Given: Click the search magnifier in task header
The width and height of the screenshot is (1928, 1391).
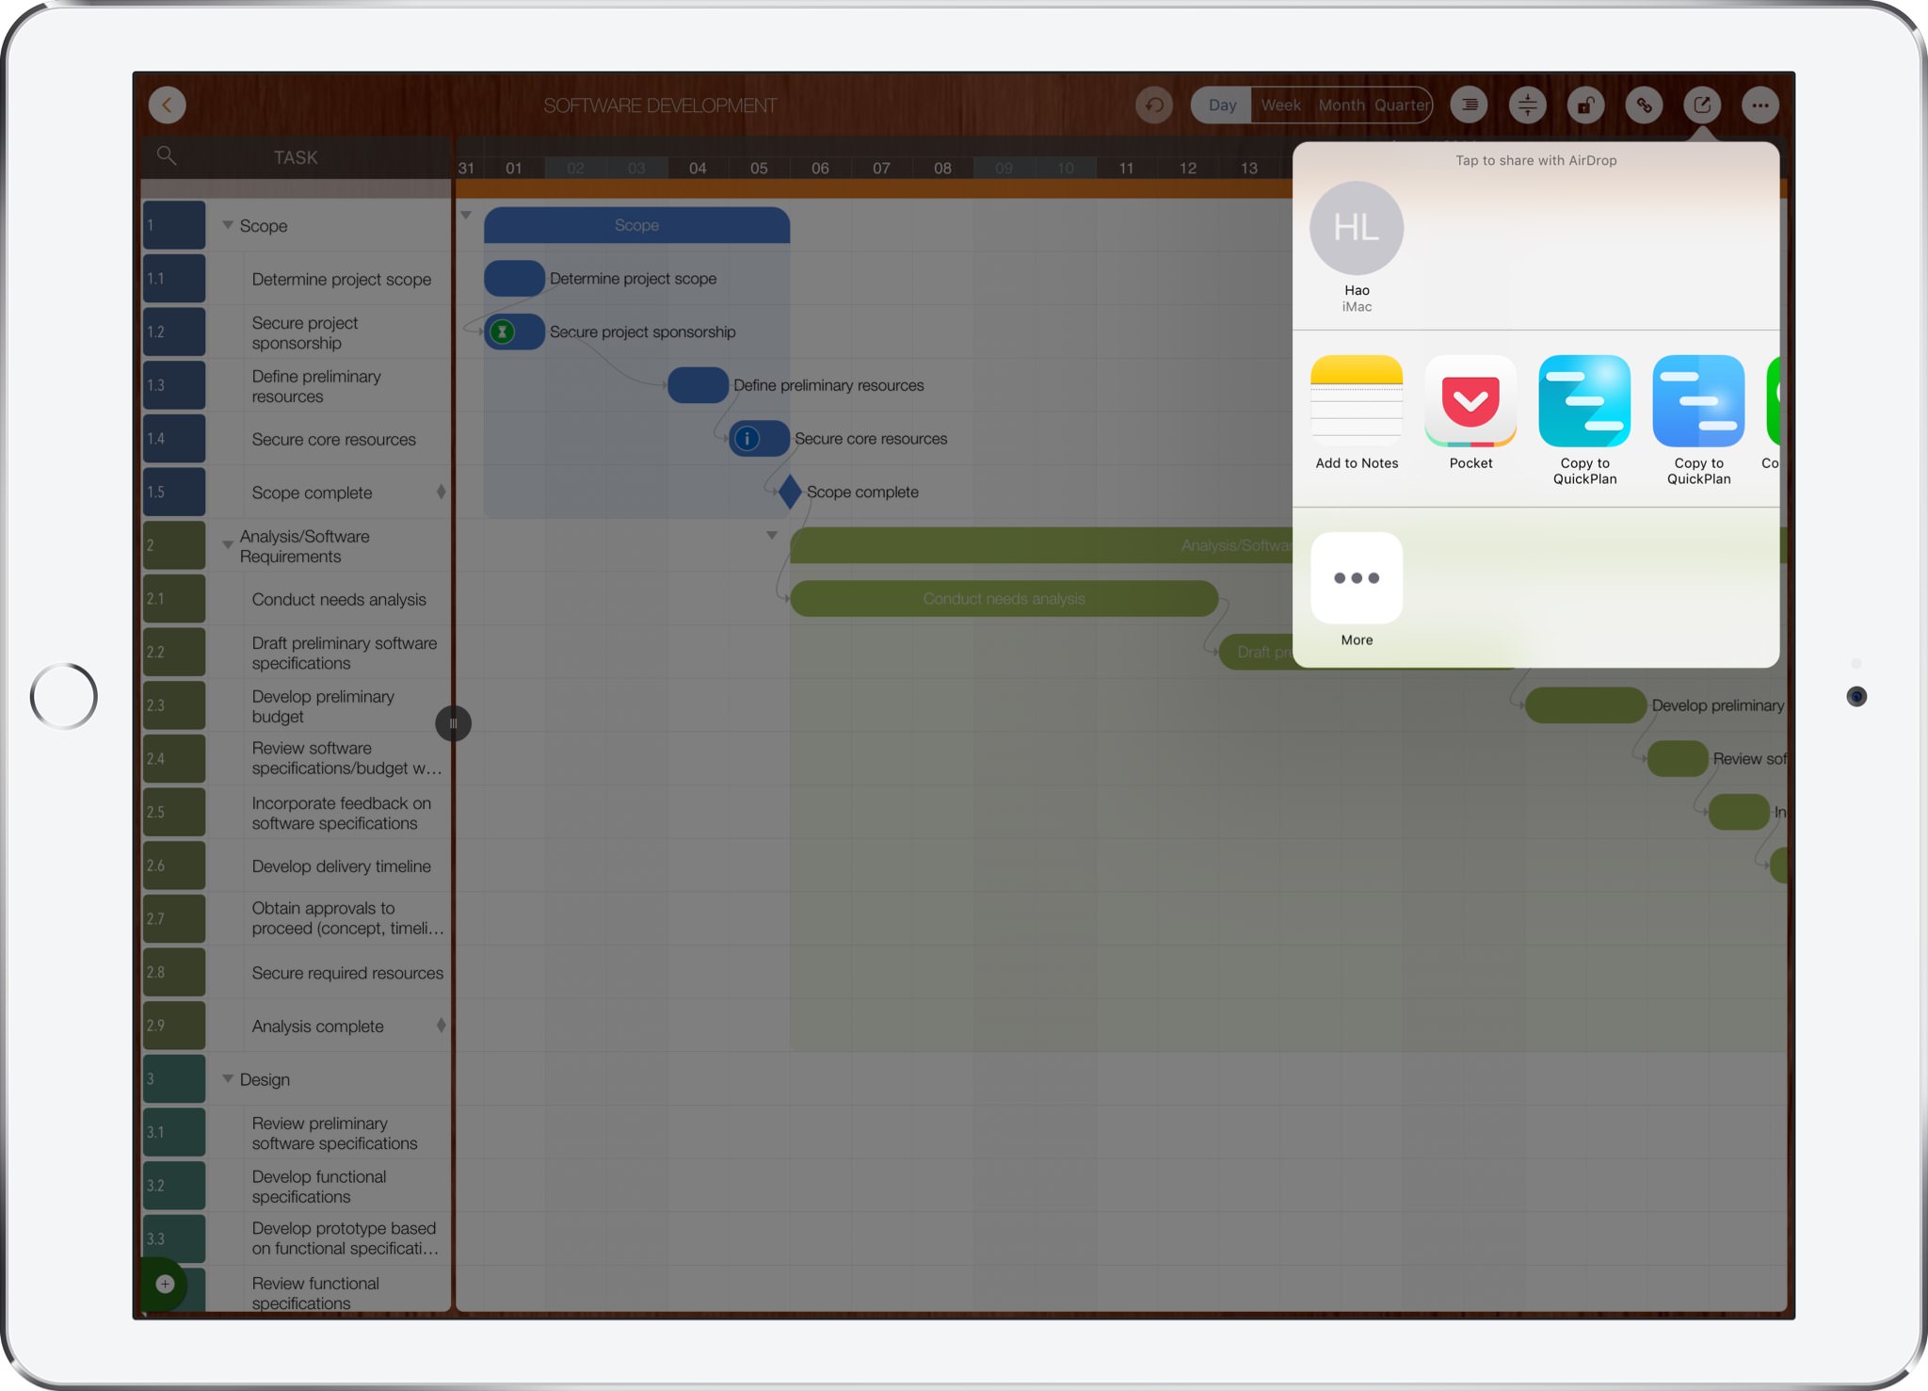Looking at the screenshot, I should click(x=167, y=155).
